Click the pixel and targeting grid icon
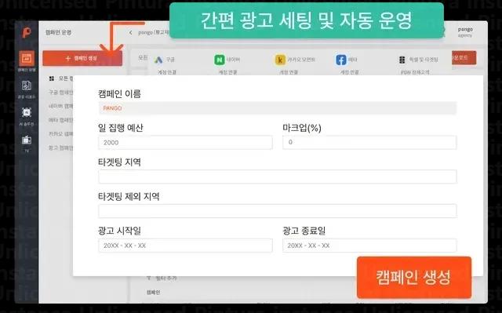 (402, 60)
